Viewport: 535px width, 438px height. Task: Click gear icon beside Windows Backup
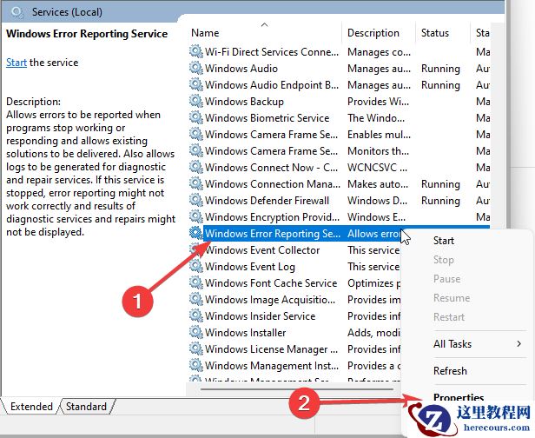[196, 101]
